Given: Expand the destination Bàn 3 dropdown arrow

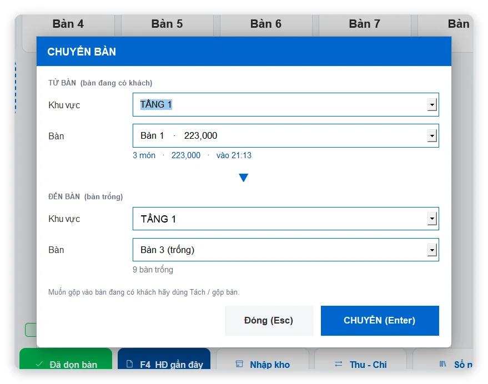Looking at the screenshot, I should [432, 250].
